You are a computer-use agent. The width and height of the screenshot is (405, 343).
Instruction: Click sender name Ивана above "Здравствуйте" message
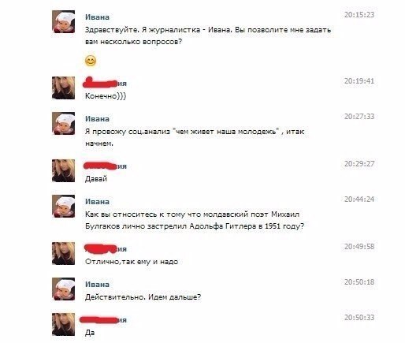[97, 17]
